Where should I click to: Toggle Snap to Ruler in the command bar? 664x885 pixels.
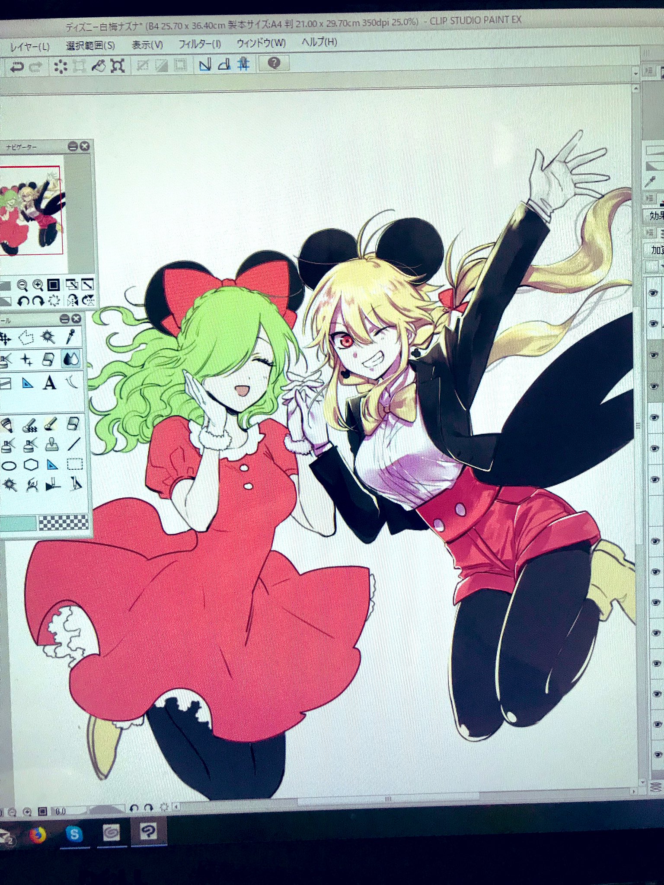[x=204, y=65]
